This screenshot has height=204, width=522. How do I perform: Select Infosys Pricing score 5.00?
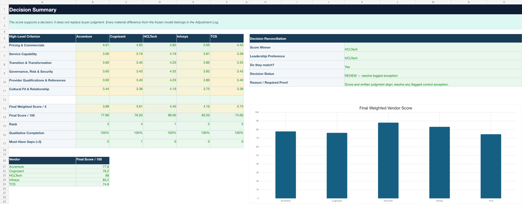193,47
